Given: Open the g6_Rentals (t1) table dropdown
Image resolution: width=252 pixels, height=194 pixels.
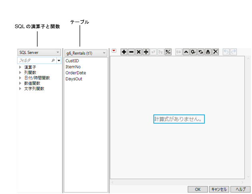Looking at the screenshot, I should point(86,53).
